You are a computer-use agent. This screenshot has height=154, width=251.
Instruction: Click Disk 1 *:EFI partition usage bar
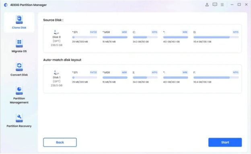pos(84,78)
